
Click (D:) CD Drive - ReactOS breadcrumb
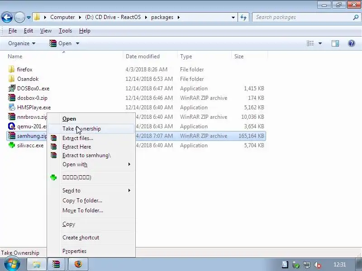pyautogui.click(x=113, y=17)
